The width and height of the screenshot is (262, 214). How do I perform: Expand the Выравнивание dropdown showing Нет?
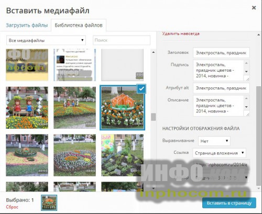214,141
